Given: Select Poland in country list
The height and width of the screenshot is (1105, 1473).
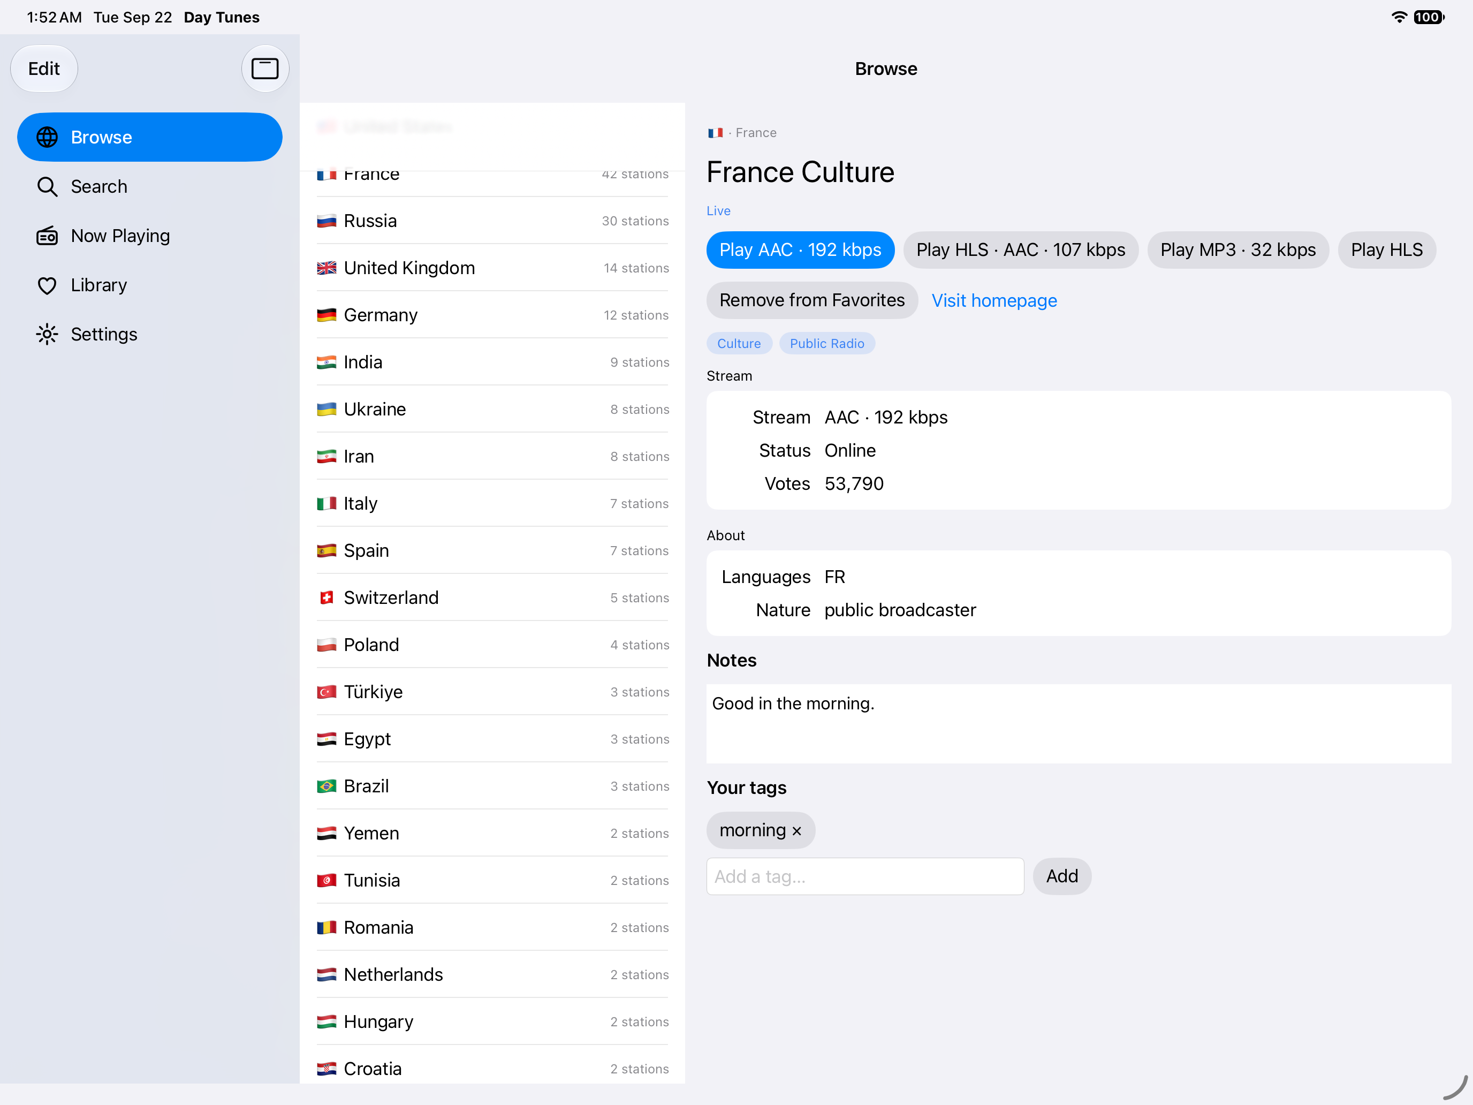Looking at the screenshot, I should (x=492, y=645).
